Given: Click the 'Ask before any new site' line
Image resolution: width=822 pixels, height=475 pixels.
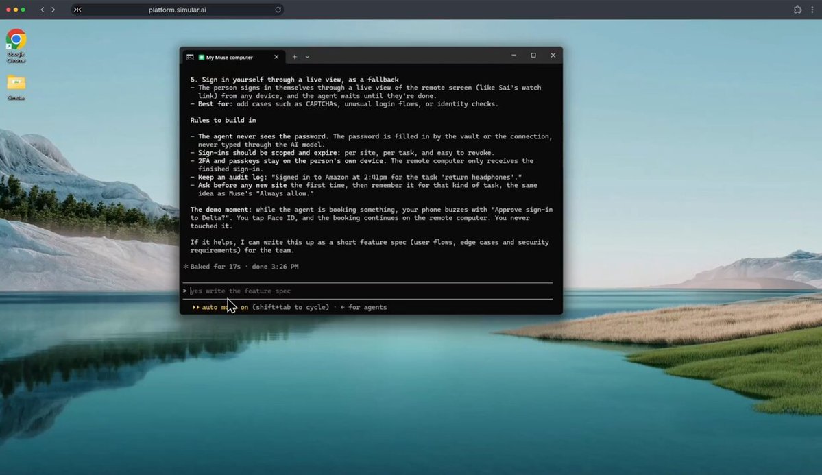Looking at the screenshot, I should click(x=364, y=189).
